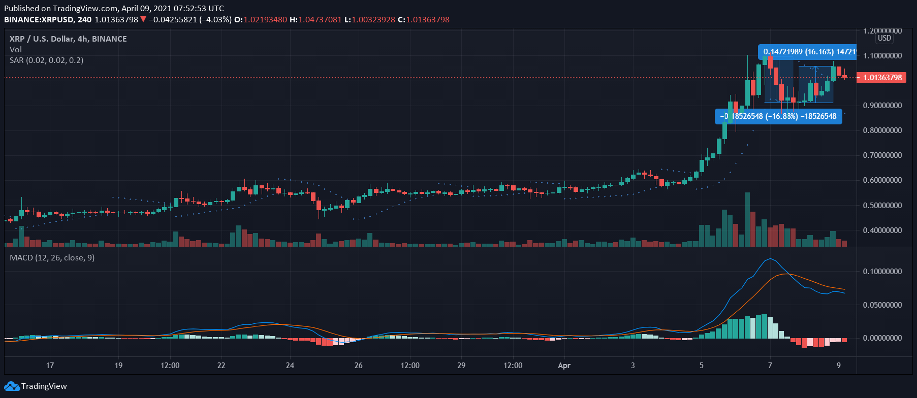Screen dimensions: 917x398
Task: Click the 0.80000000 price axis label
Action: point(882,130)
